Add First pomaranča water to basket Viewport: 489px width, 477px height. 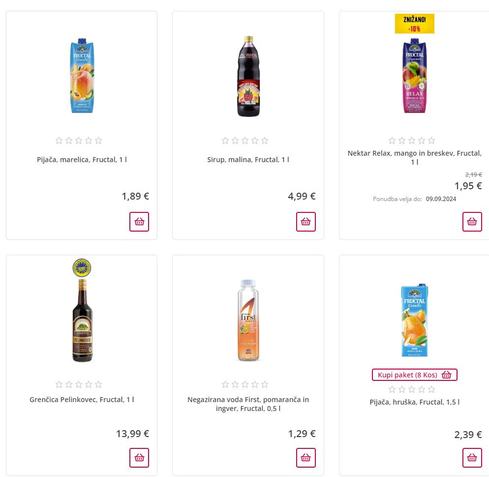(306, 458)
